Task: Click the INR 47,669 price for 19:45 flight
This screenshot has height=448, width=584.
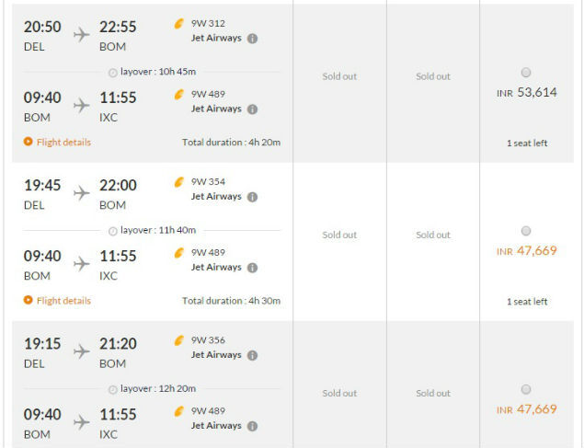Action: [x=527, y=250]
